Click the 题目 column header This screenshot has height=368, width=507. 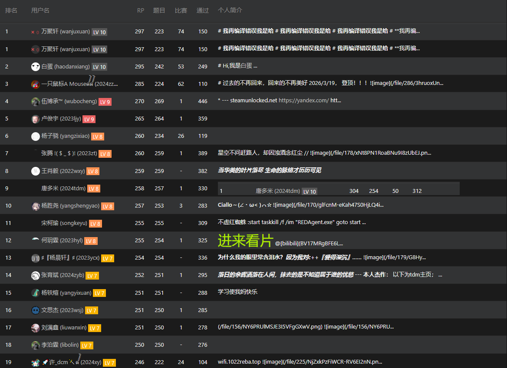pyautogui.click(x=159, y=10)
